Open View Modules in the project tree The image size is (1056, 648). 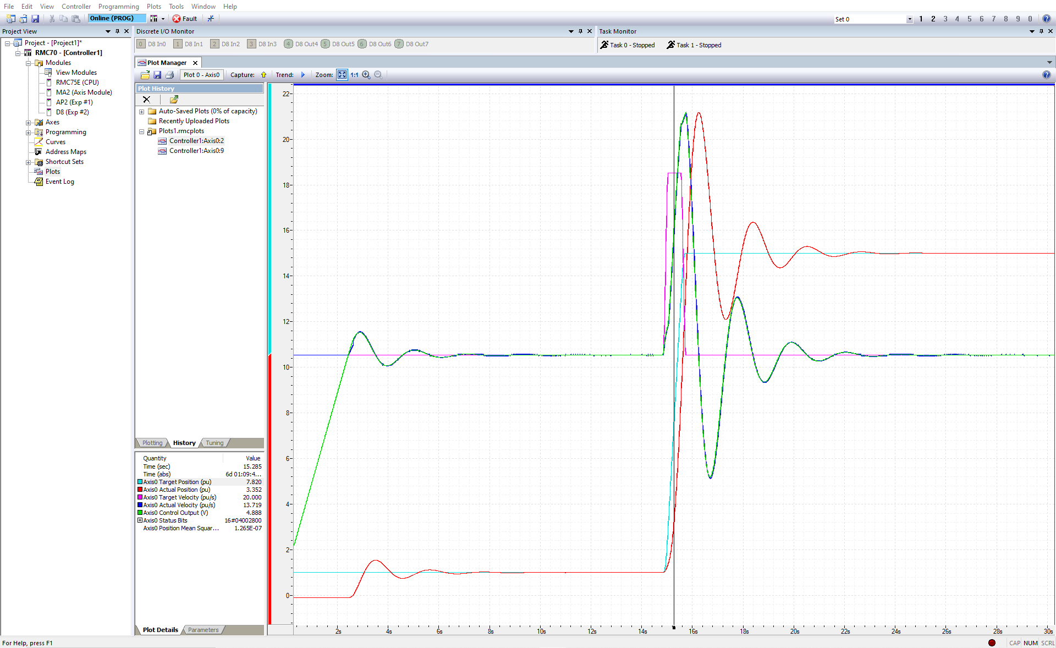point(76,73)
